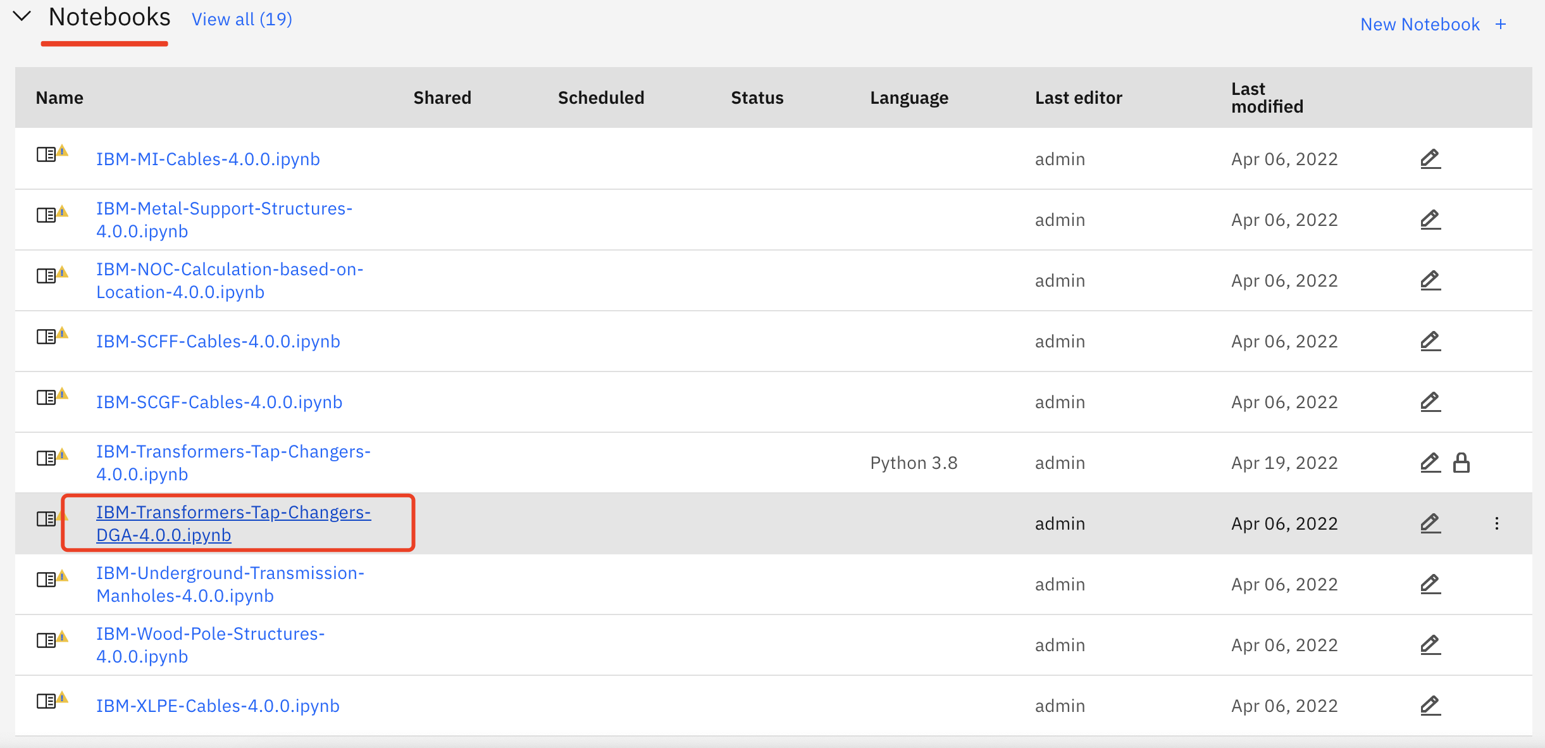Edit IBM-XLPE-Cables notebook with pencil icon

(x=1430, y=706)
